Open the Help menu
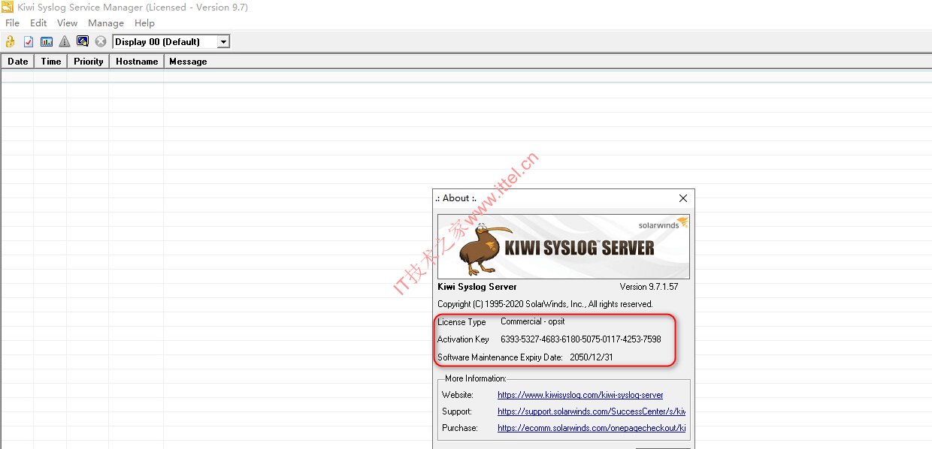The width and height of the screenshot is (932, 449). [x=144, y=23]
